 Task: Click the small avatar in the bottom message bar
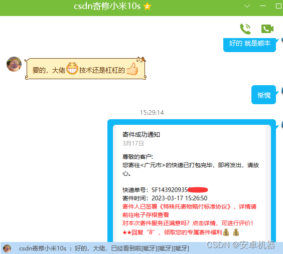pyautogui.click(x=7, y=248)
